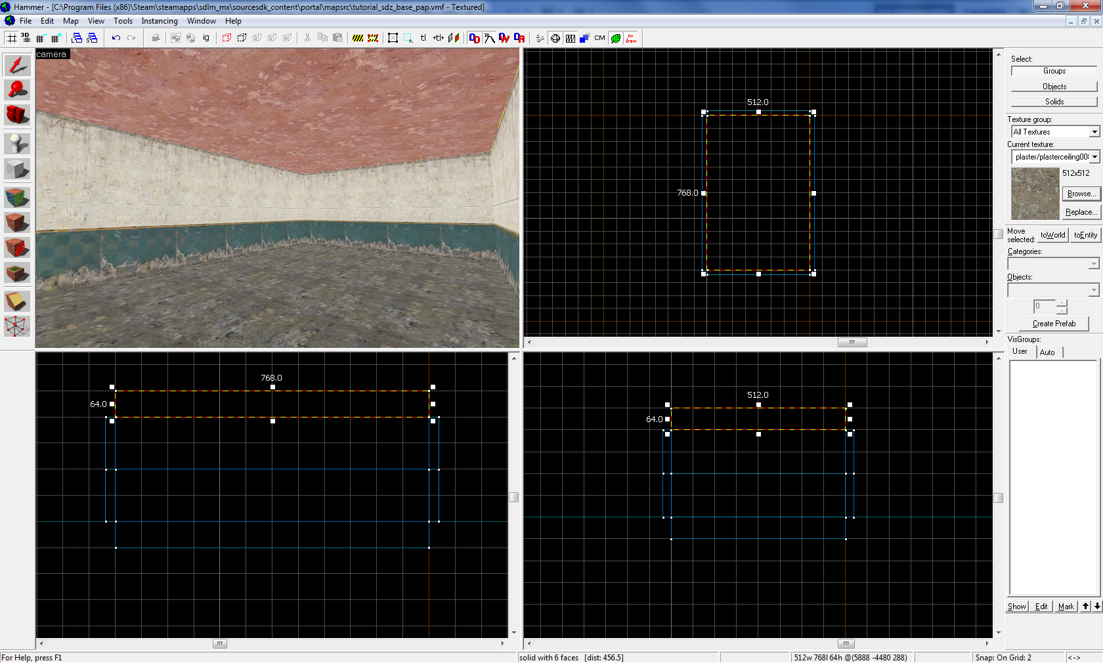This screenshot has width=1103, height=663.
Task: Switch to the Auto VisGroups tab
Action: pos(1047,353)
